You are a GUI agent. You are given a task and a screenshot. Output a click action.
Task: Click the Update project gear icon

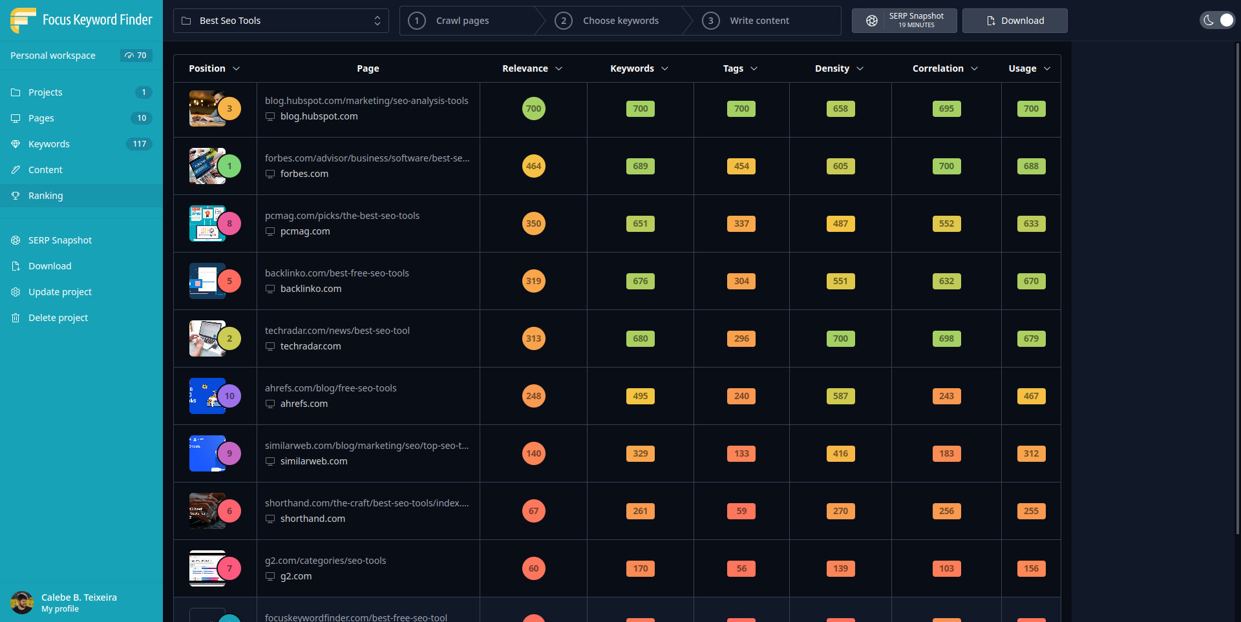coord(16,292)
